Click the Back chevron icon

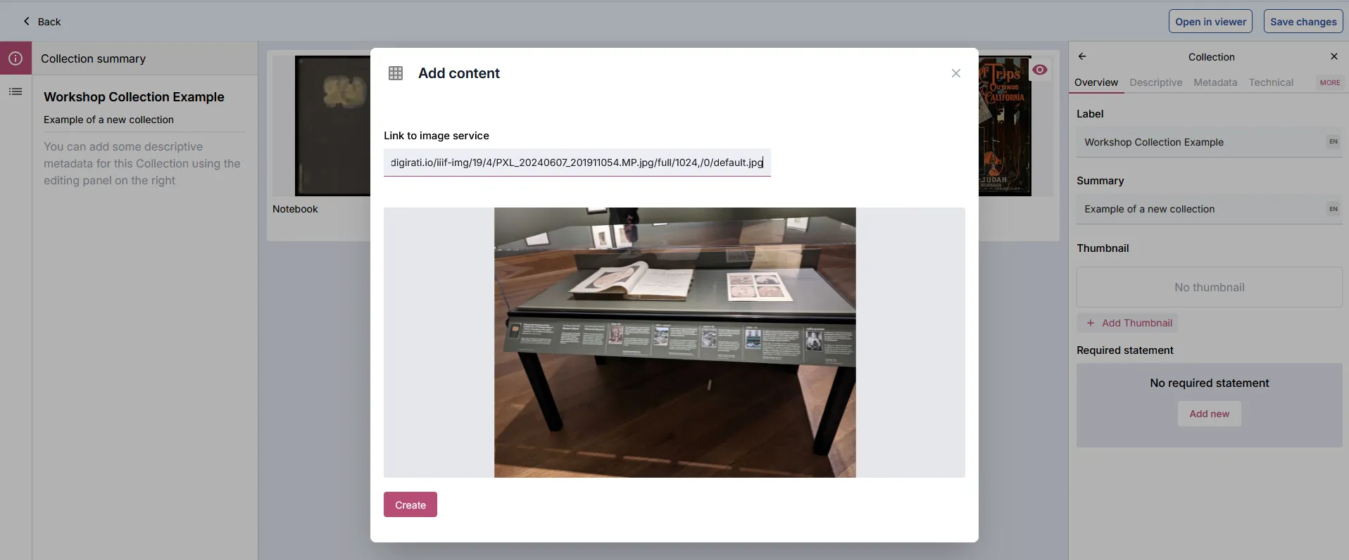27,21
